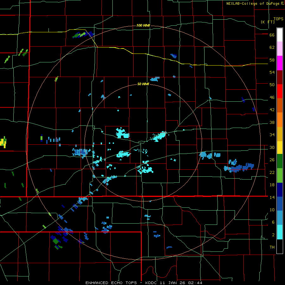Click the '100 NMI' range ring label

(143, 25)
